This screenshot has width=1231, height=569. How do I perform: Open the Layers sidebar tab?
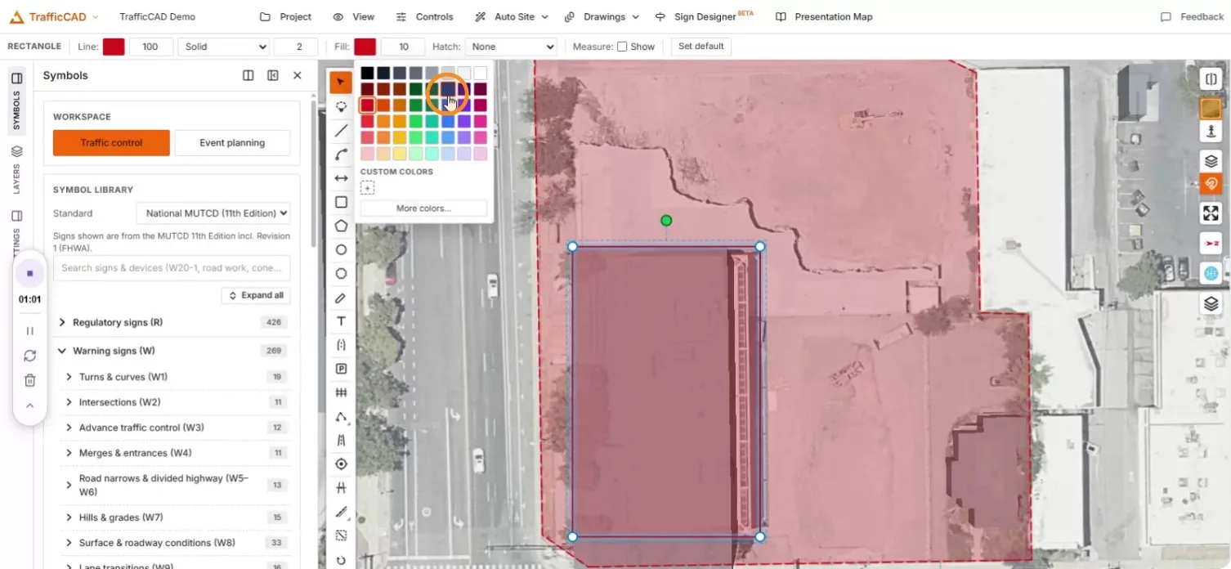click(16, 169)
